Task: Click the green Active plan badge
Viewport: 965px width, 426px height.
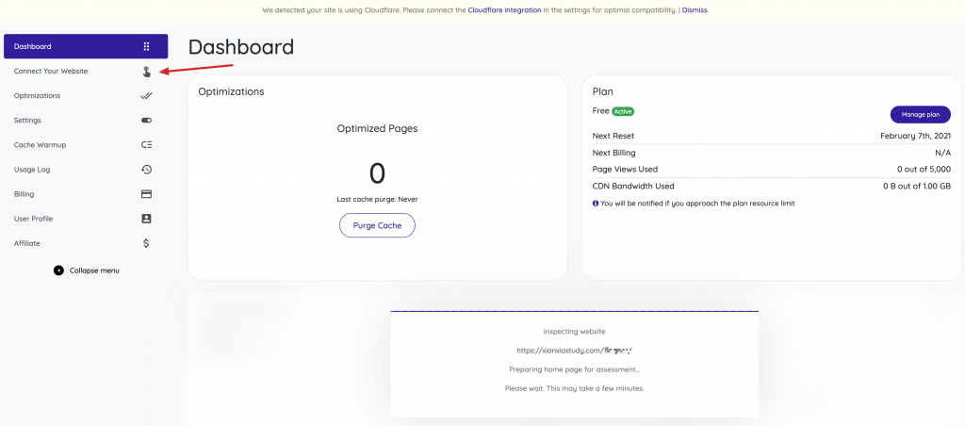Action: pyautogui.click(x=623, y=111)
